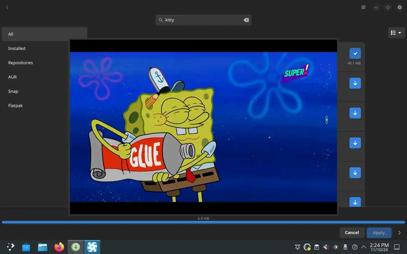Viewport: 407px width, 254px height.
Task: Click the "6.8 MB" download size text
Action: coord(203,218)
